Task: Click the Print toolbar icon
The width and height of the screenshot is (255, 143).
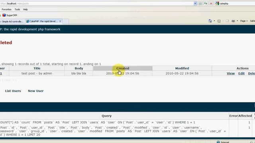Action: 233,21
